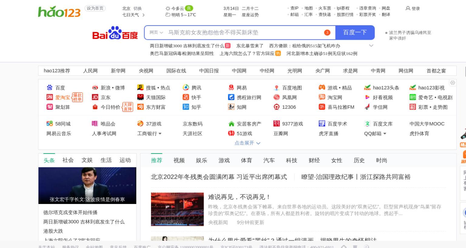The width and height of the screenshot is (466, 248).
Task: Open the 难说再见 article thumbnail
Action: point(177,209)
